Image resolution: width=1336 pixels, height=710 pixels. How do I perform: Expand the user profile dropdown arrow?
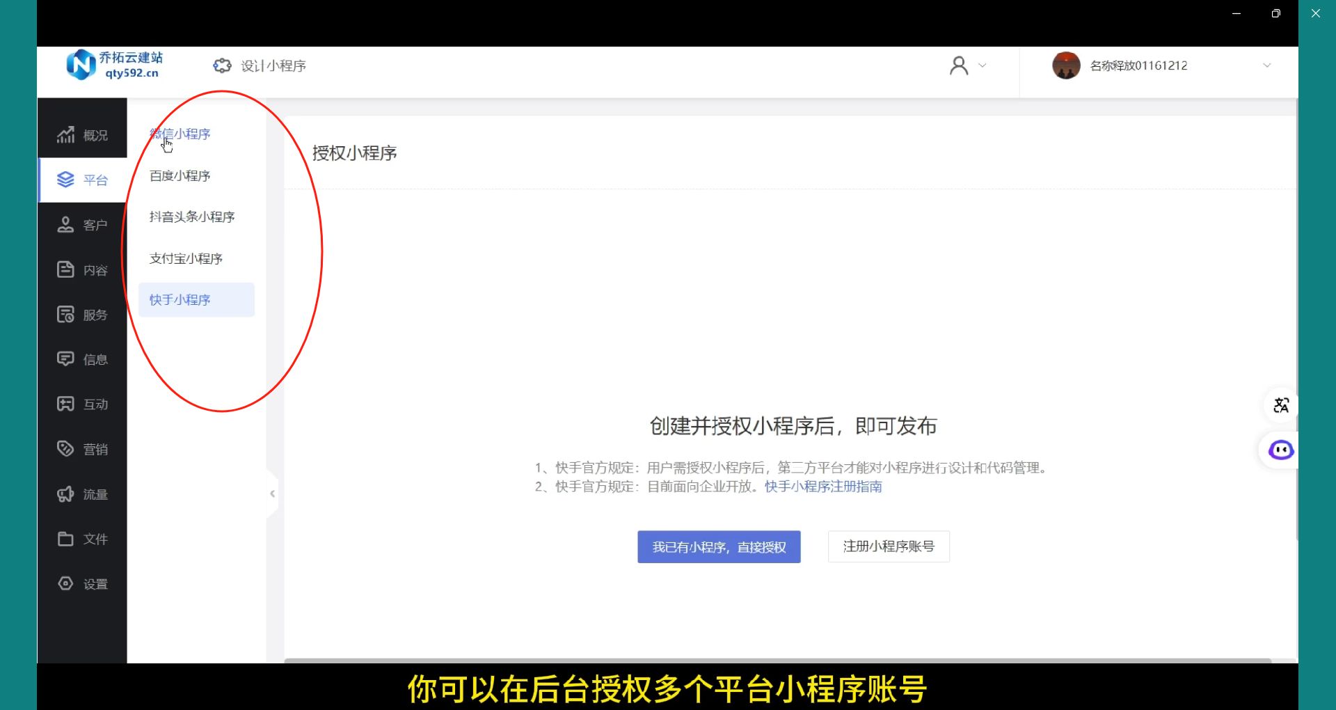coord(983,65)
